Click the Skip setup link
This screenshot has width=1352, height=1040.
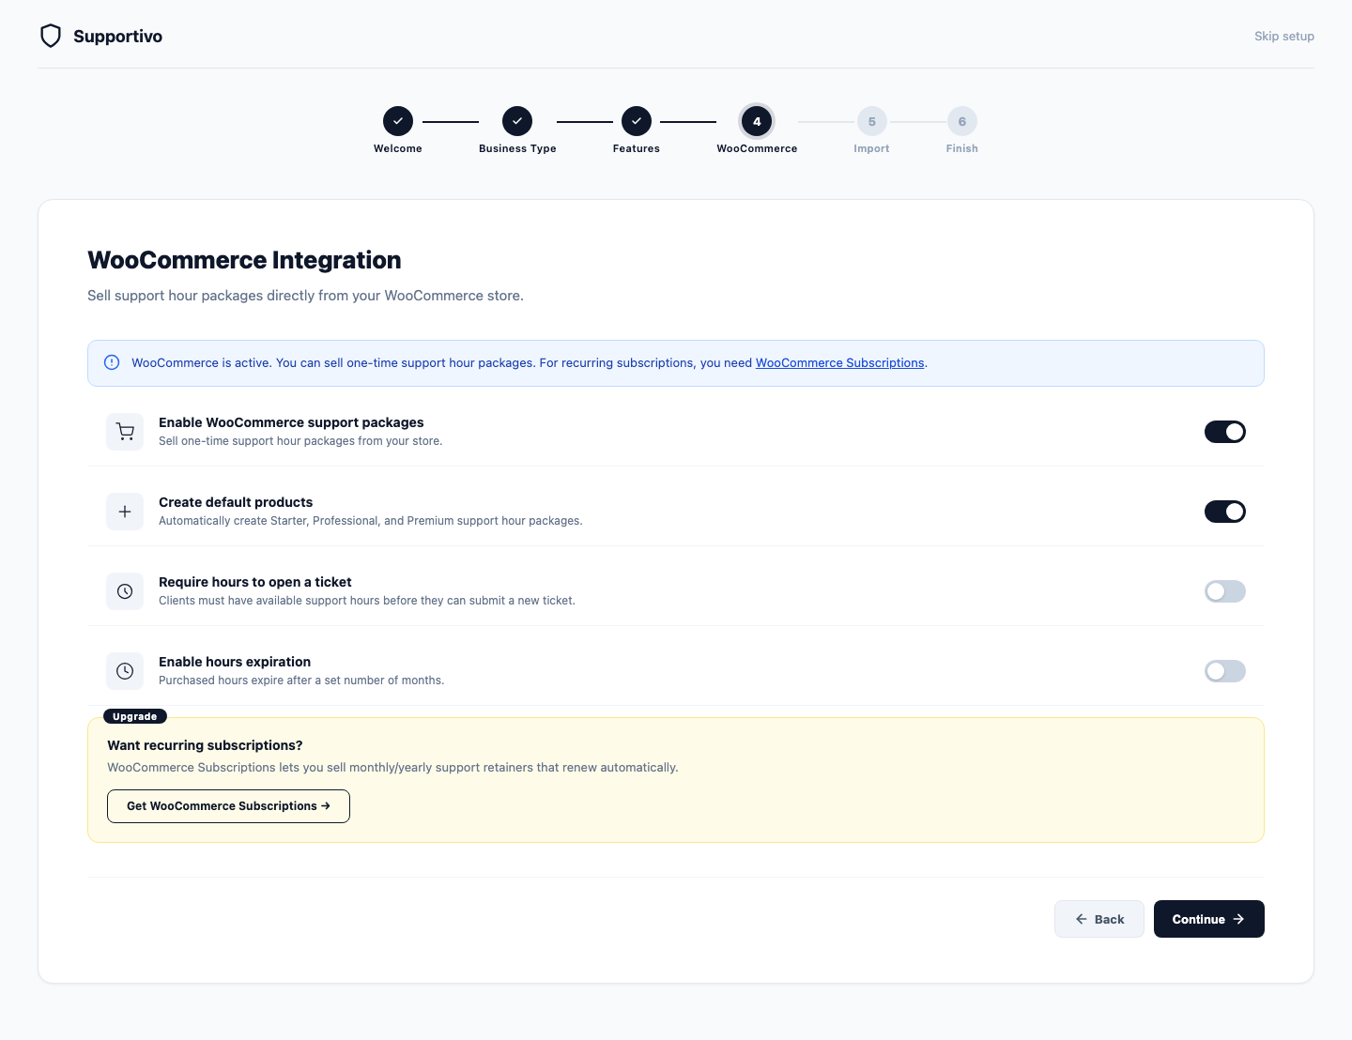pyautogui.click(x=1284, y=36)
